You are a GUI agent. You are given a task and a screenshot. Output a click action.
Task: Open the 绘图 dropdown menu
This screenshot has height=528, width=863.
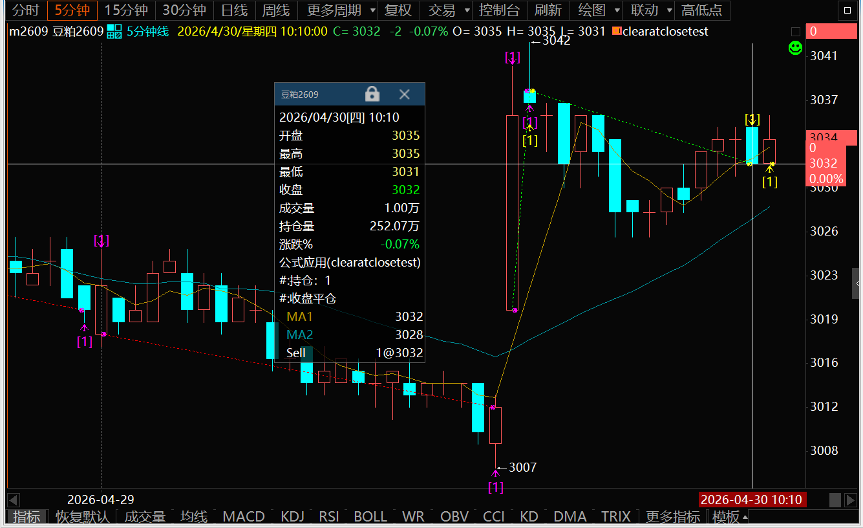coord(599,10)
